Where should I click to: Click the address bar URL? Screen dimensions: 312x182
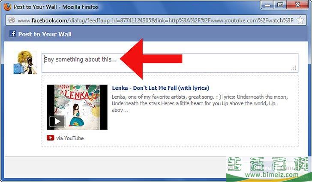156,21
